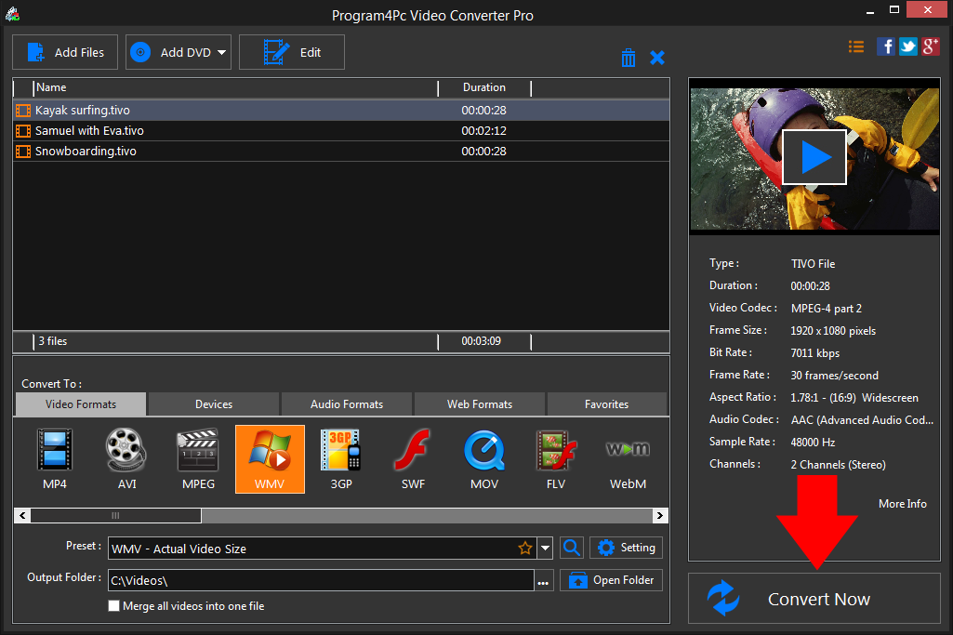This screenshot has height=635, width=953.
Task: Open the Google Plus share icon
Action: pyautogui.click(x=931, y=46)
